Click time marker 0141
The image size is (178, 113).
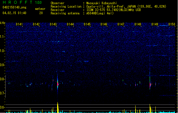pyautogui.click(x=19, y=24)
